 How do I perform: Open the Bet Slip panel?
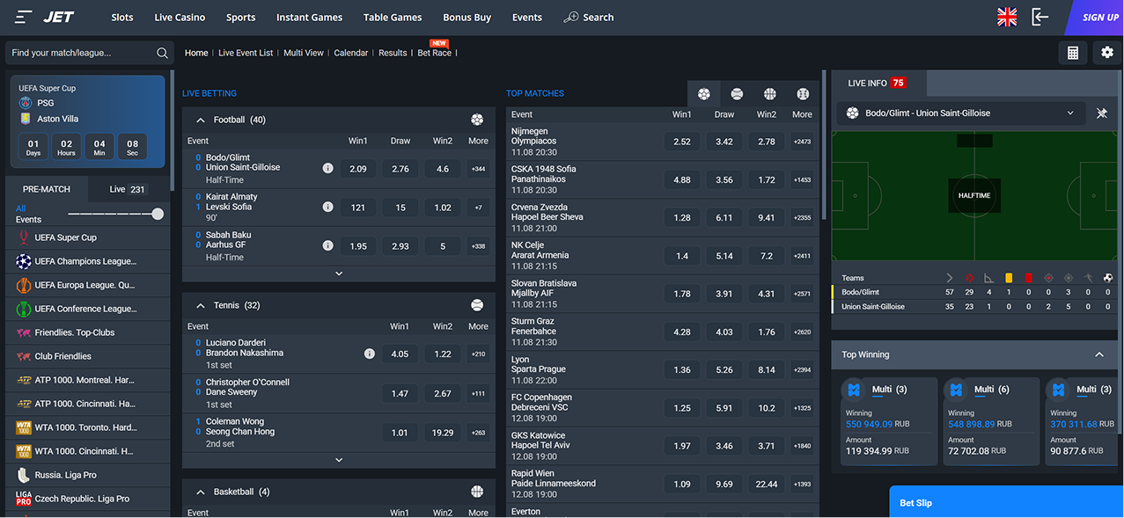1006,502
